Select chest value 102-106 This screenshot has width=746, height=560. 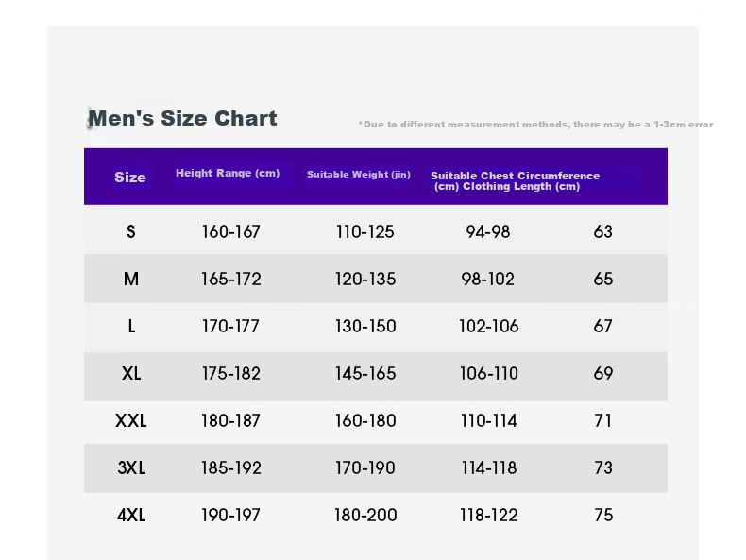pos(488,327)
